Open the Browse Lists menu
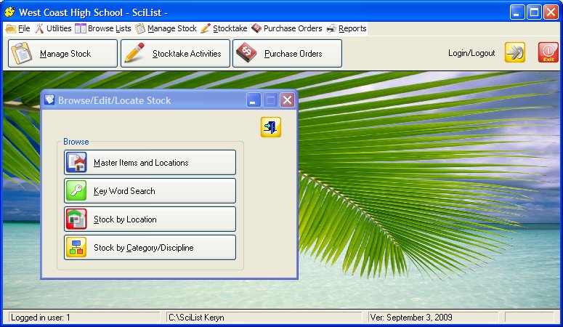This screenshot has height=327, width=563. [103, 29]
